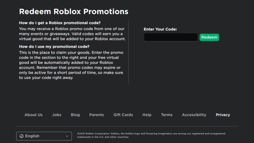Click inside the promo code input field
The image size is (254, 143).
(171, 37)
